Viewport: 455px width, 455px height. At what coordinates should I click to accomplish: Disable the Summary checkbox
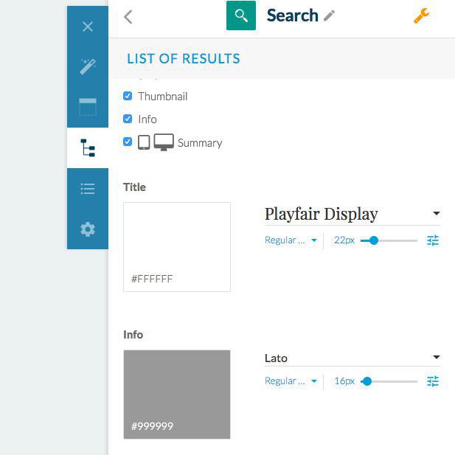click(x=128, y=142)
